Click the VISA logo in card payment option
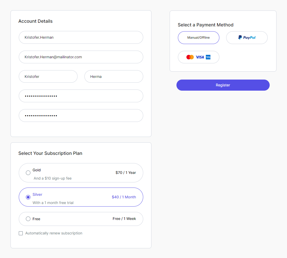Viewport: 287px width, 258px height. coord(200,57)
